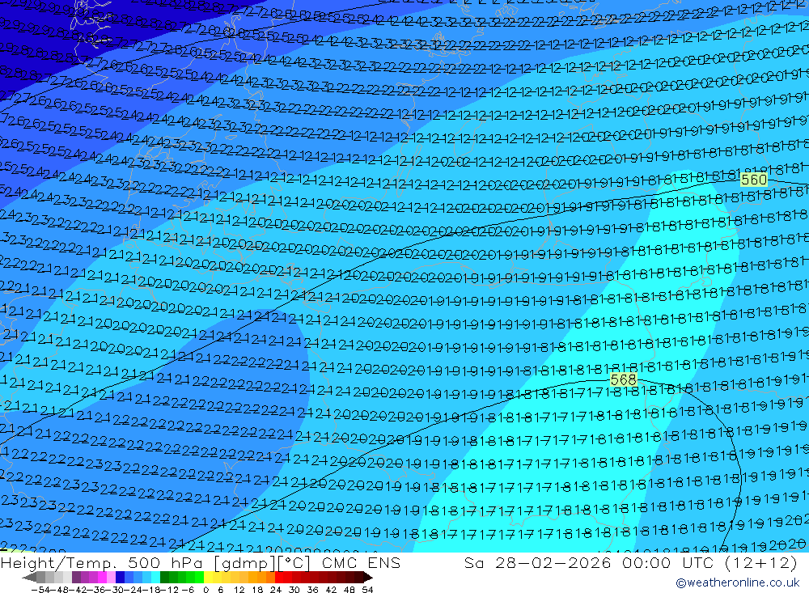Click the 'Sa 28-02-2026 00:00 UTC' date text

(588, 562)
